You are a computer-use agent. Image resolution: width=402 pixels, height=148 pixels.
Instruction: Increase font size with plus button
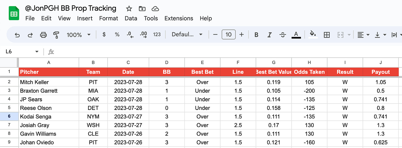(242, 35)
